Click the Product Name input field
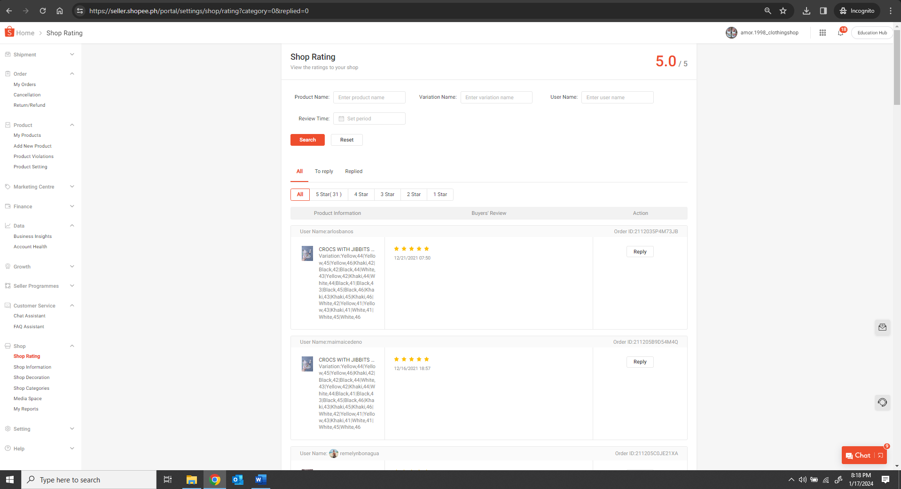Image resolution: width=901 pixels, height=489 pixels. click(369, 97)
